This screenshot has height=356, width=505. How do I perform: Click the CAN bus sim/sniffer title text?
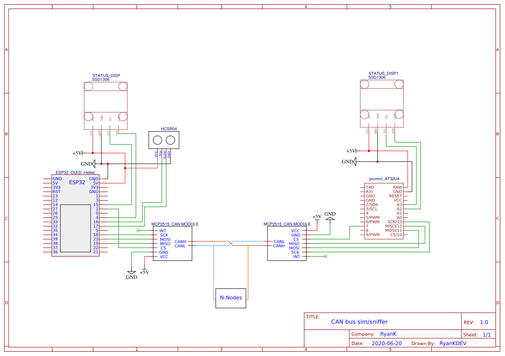[x=359, y=322]
